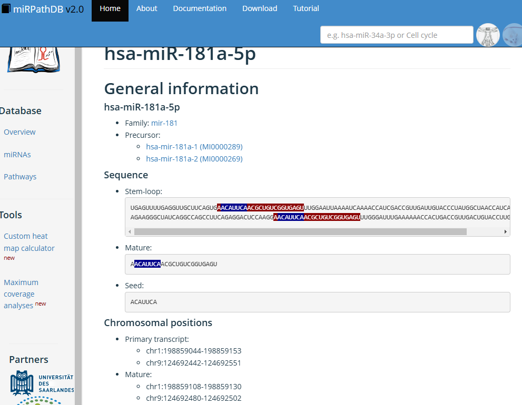Image resolution: width=522 pixels, height=405 pixels.
Task: Click the miRPathDB v2.0 brand in navbar
Action: (43, 9)
